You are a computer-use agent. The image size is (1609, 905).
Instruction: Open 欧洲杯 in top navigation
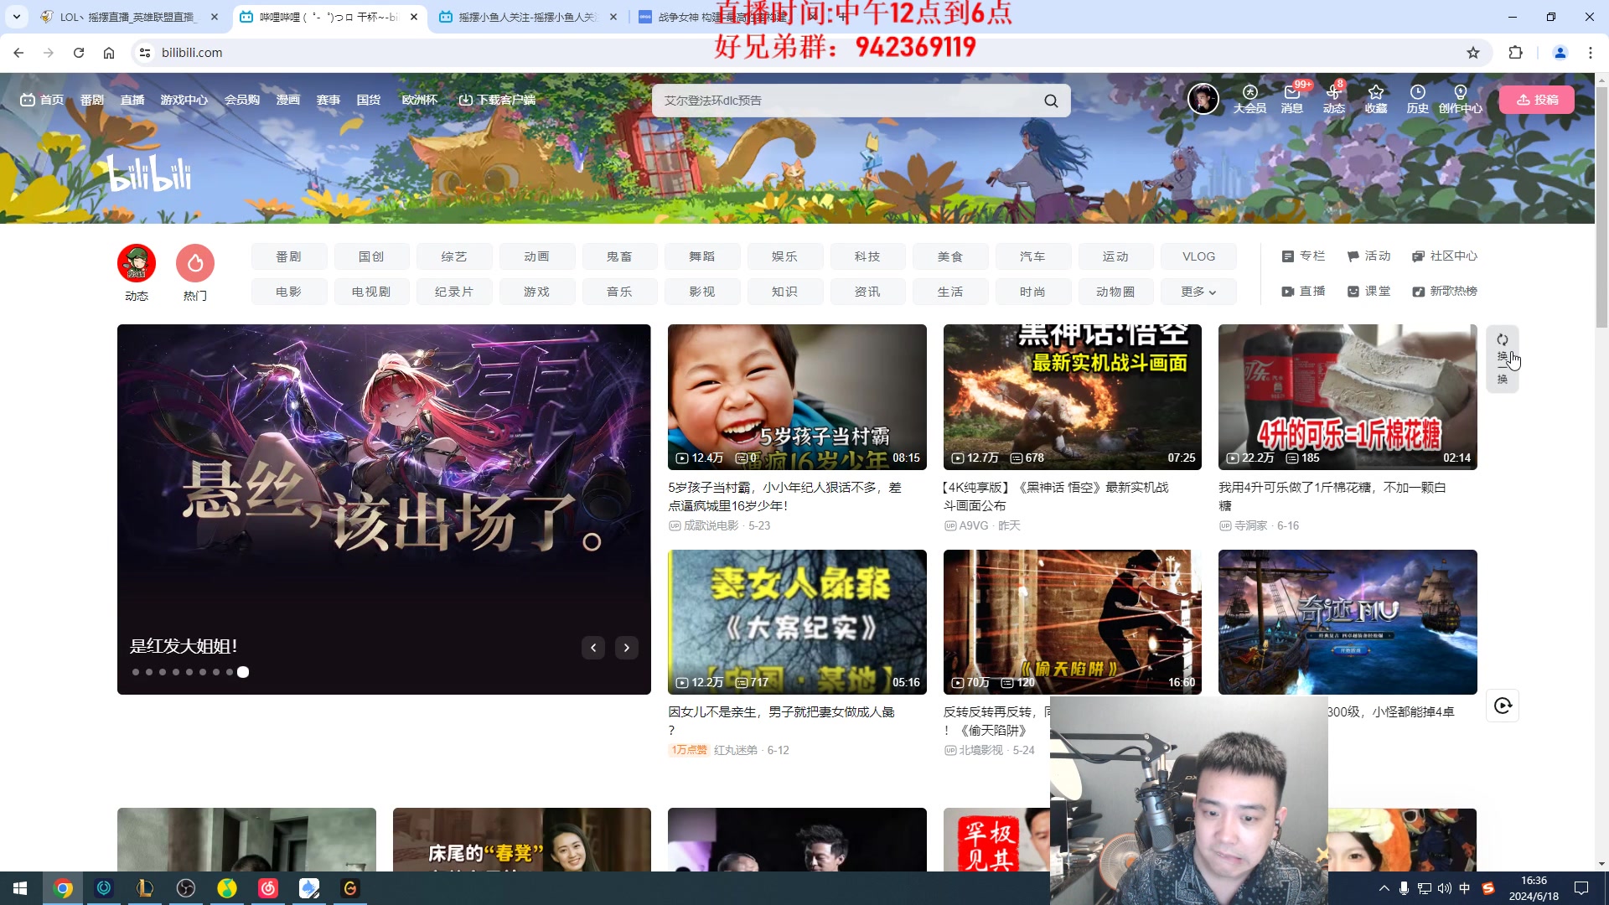coord(419,100)
